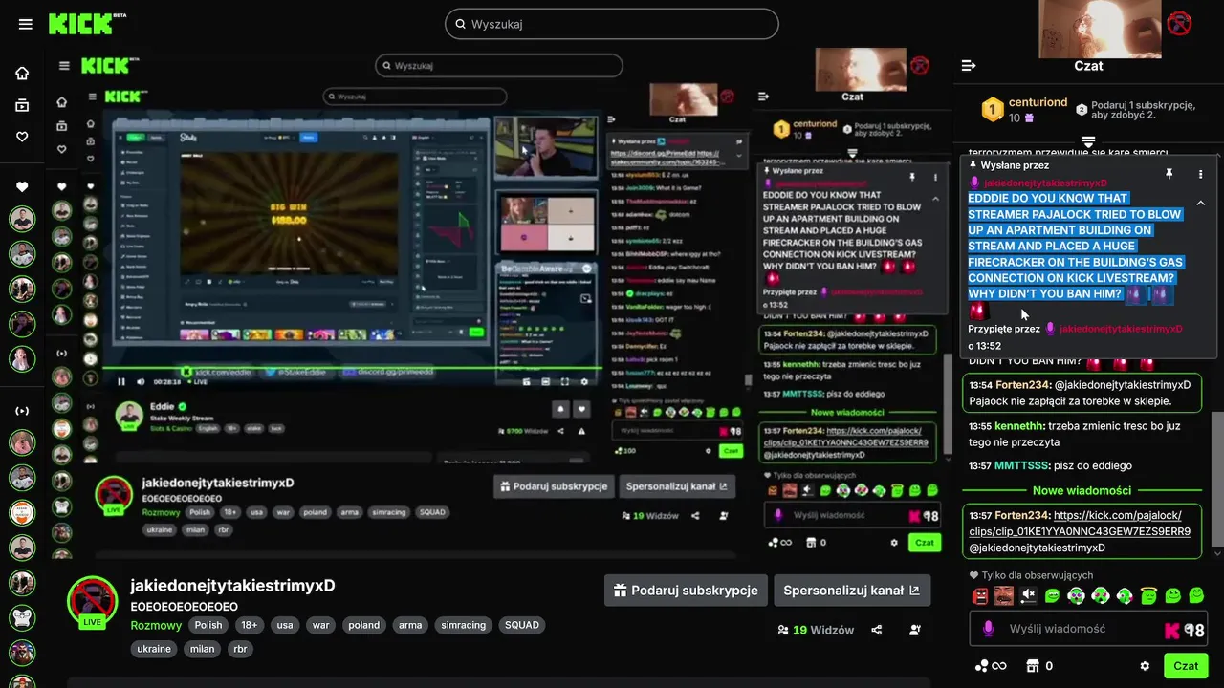Go to the KICK homepage via the logo

click(x=87, y=24)
